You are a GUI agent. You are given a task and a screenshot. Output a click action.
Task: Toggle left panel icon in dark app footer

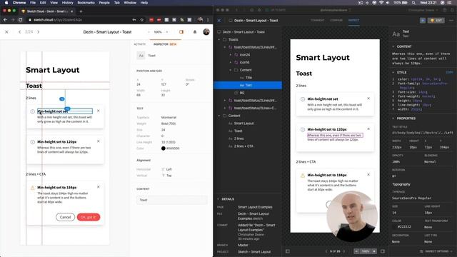coord(288,251)
